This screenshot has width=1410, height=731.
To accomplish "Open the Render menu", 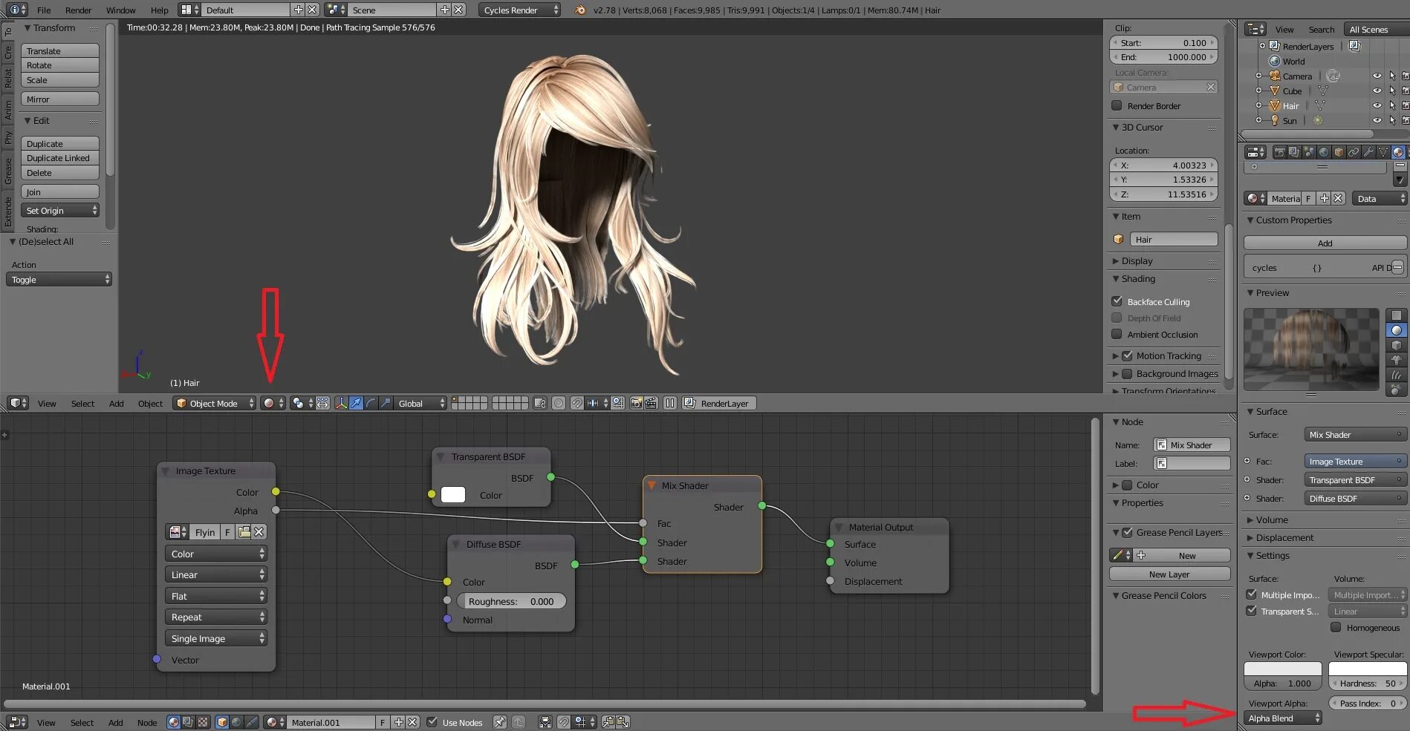I will pos(78,10).
